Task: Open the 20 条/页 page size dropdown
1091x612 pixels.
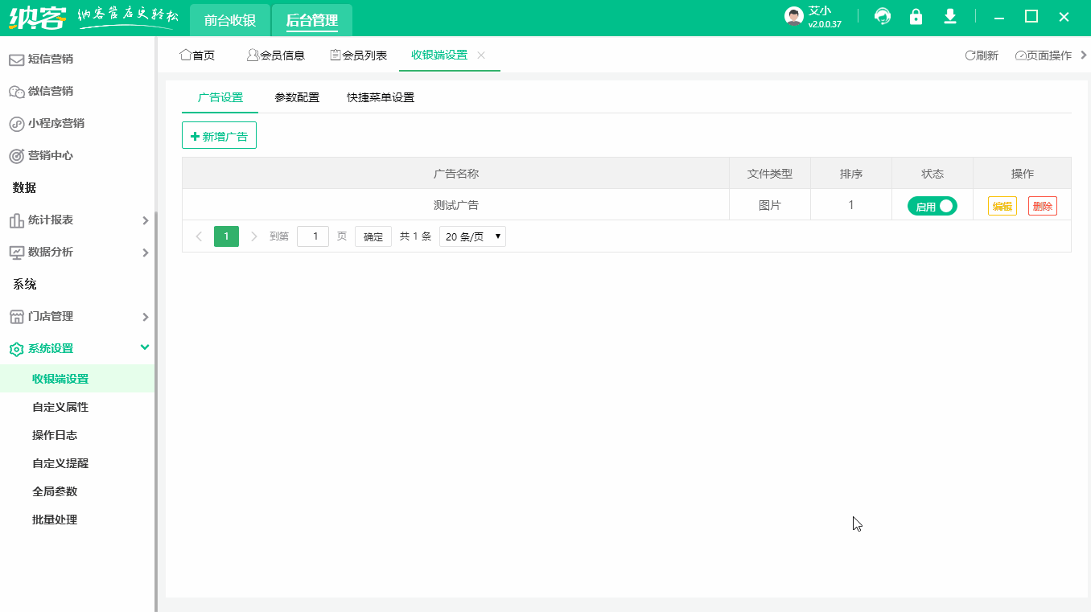Action: [472, 236]
